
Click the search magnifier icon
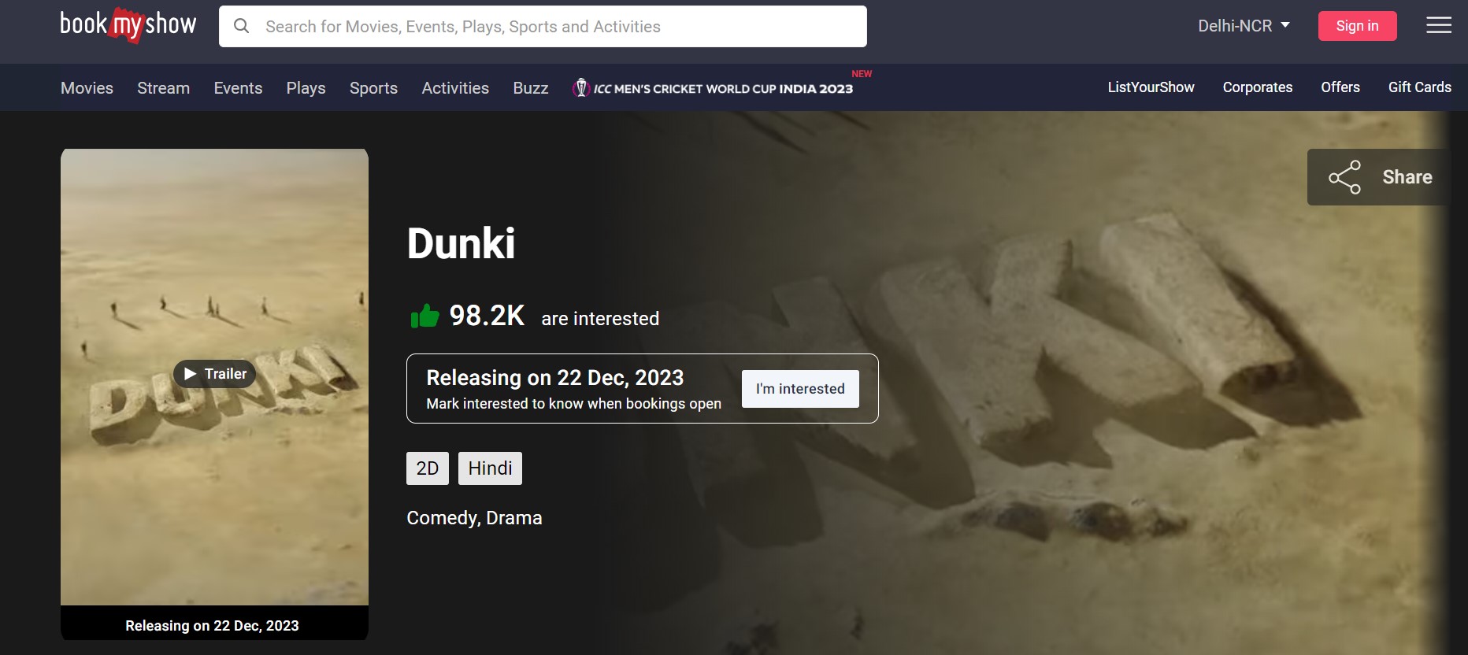[x=242, y=26]
